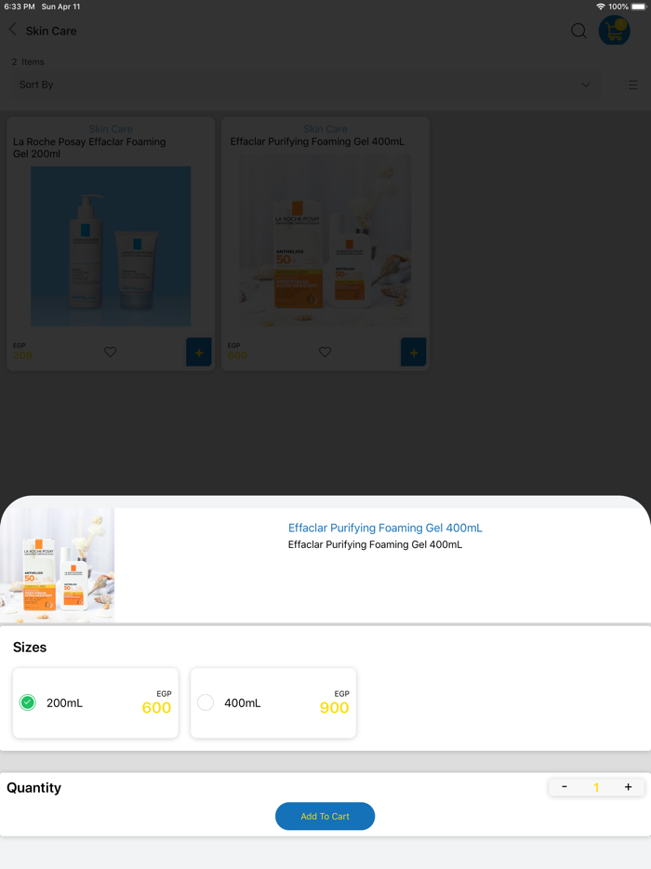
Task: Tap the quantity value 1
Action: [x=596, y=787]
